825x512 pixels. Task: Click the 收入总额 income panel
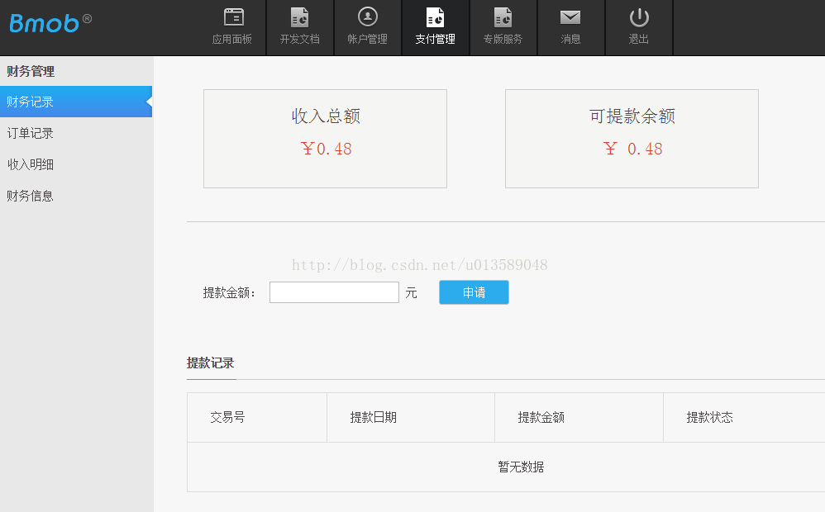324,138
